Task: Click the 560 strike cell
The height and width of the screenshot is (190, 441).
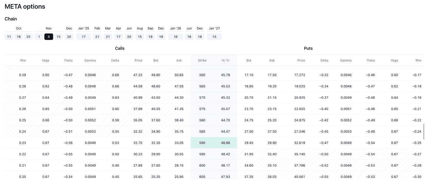Action: tap(202, 75)
